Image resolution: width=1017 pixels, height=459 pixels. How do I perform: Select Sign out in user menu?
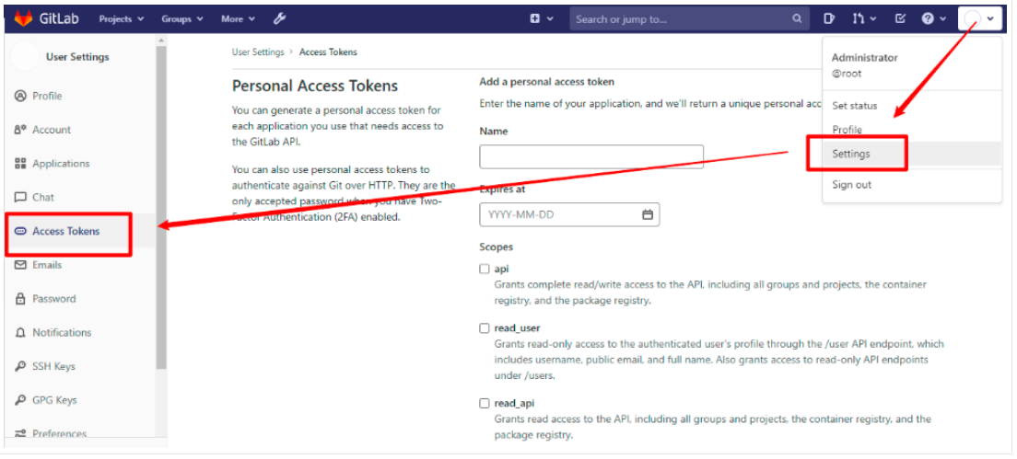click(851, 185)
